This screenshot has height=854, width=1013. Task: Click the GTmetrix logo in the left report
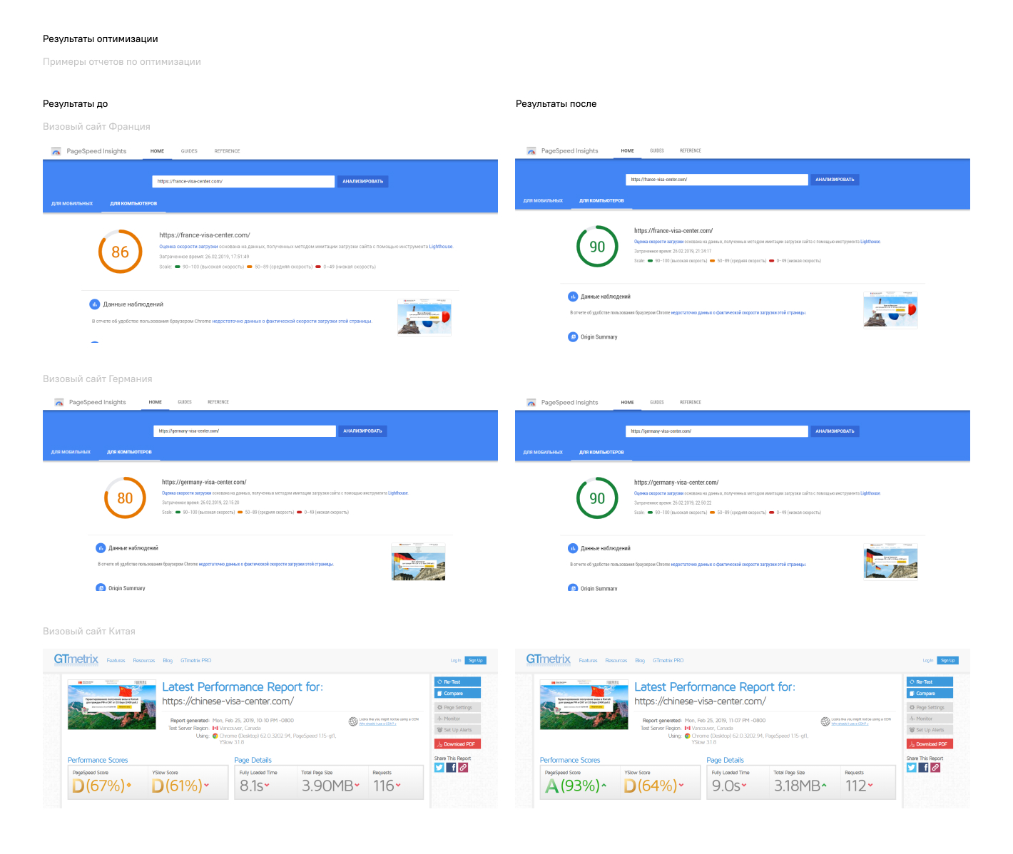click(x=76, y=659)
